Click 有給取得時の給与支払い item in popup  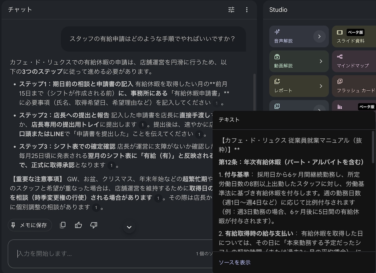(259, 233)
